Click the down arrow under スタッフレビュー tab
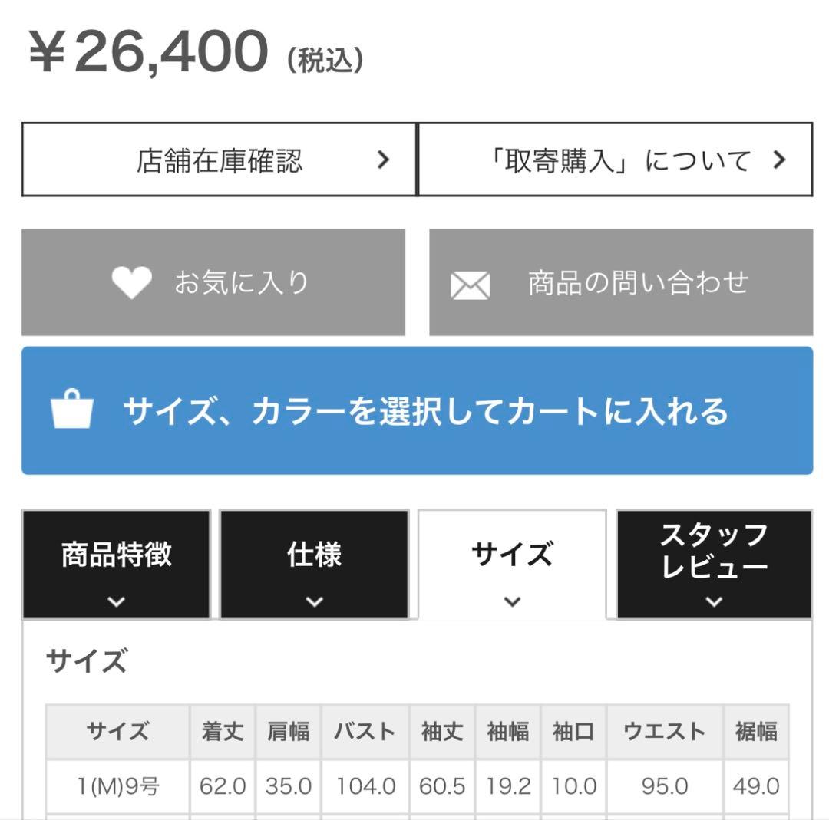The height and width of the screenshot is (820, 829). [x=712, y=601]
